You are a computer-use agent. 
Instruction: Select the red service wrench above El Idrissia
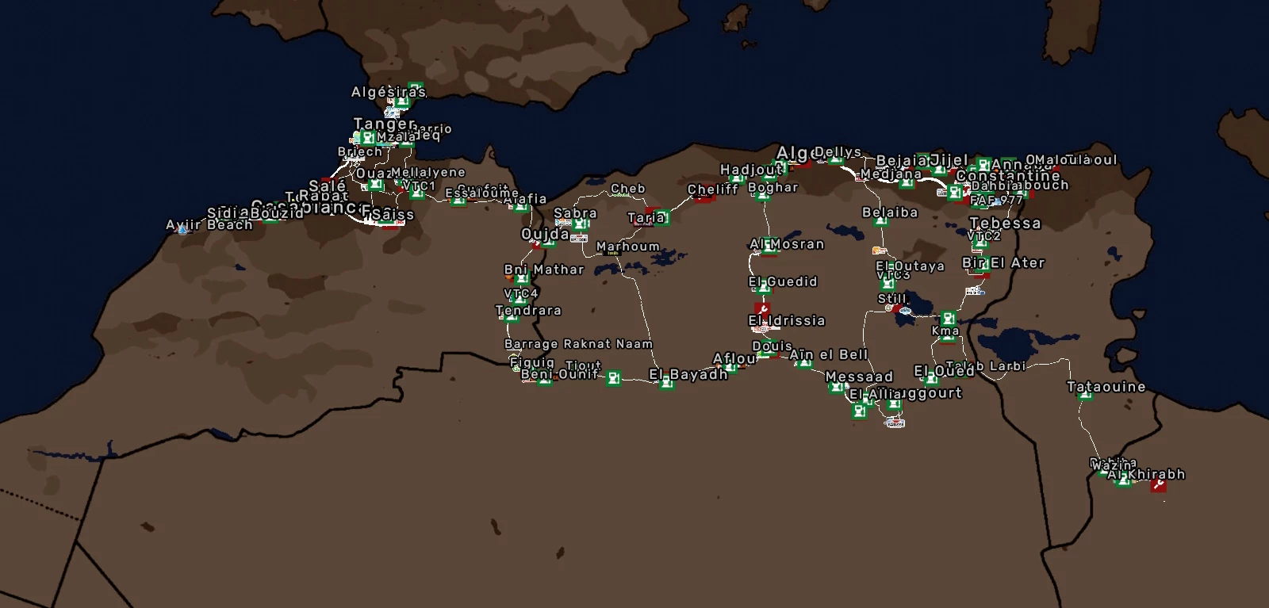tap(762, 309)
